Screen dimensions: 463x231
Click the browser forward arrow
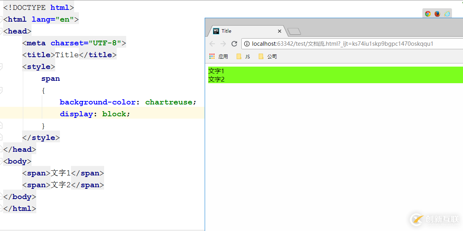click(223, 44)
